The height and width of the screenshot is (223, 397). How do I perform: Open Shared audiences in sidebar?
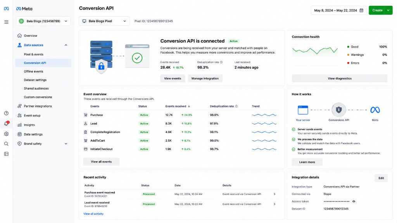(36, 89)
